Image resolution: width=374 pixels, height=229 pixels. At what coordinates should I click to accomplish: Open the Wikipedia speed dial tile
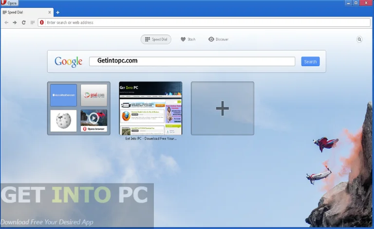click(x=63, y=121)
